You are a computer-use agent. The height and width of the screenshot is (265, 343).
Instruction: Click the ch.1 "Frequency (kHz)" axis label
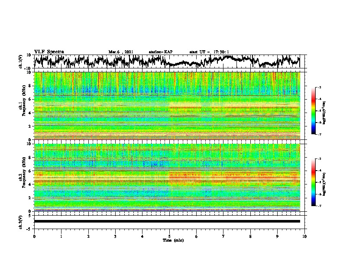24,101
